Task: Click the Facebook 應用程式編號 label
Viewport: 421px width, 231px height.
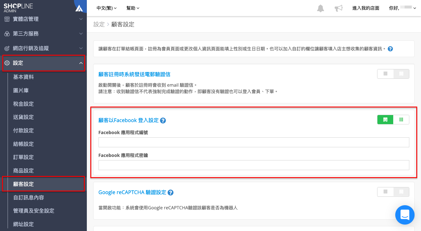Action: click(123, 133)
